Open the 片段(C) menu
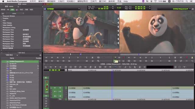Viewport: 195px width, 109px height. click(x=61, y=1)
